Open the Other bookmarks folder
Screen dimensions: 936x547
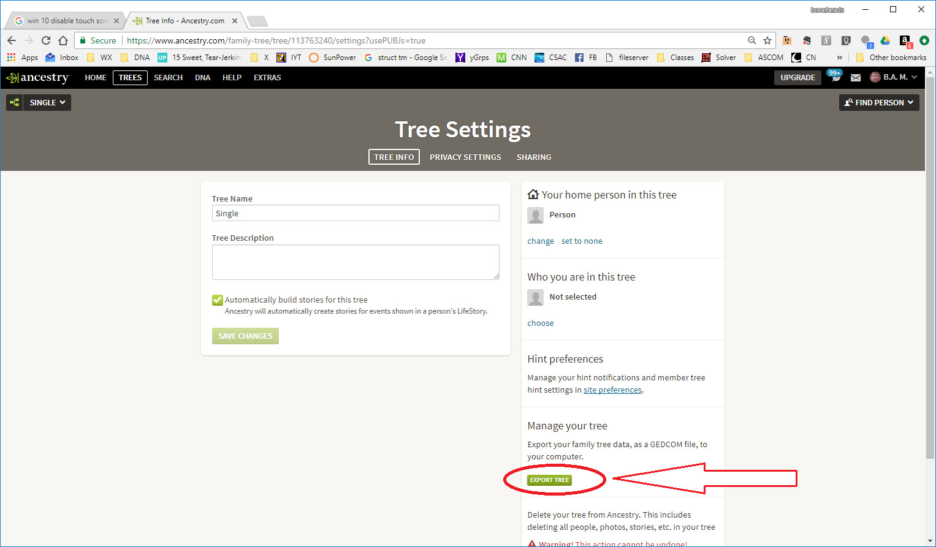pyautogui.click(x=891, y=58)
